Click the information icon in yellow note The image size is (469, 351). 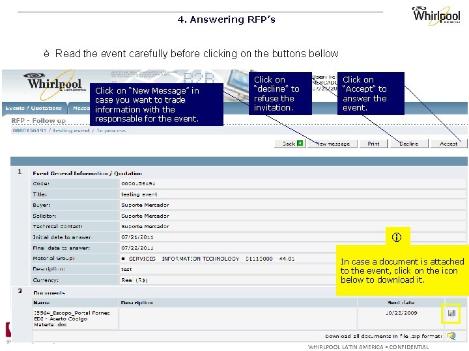click(397, 237)
